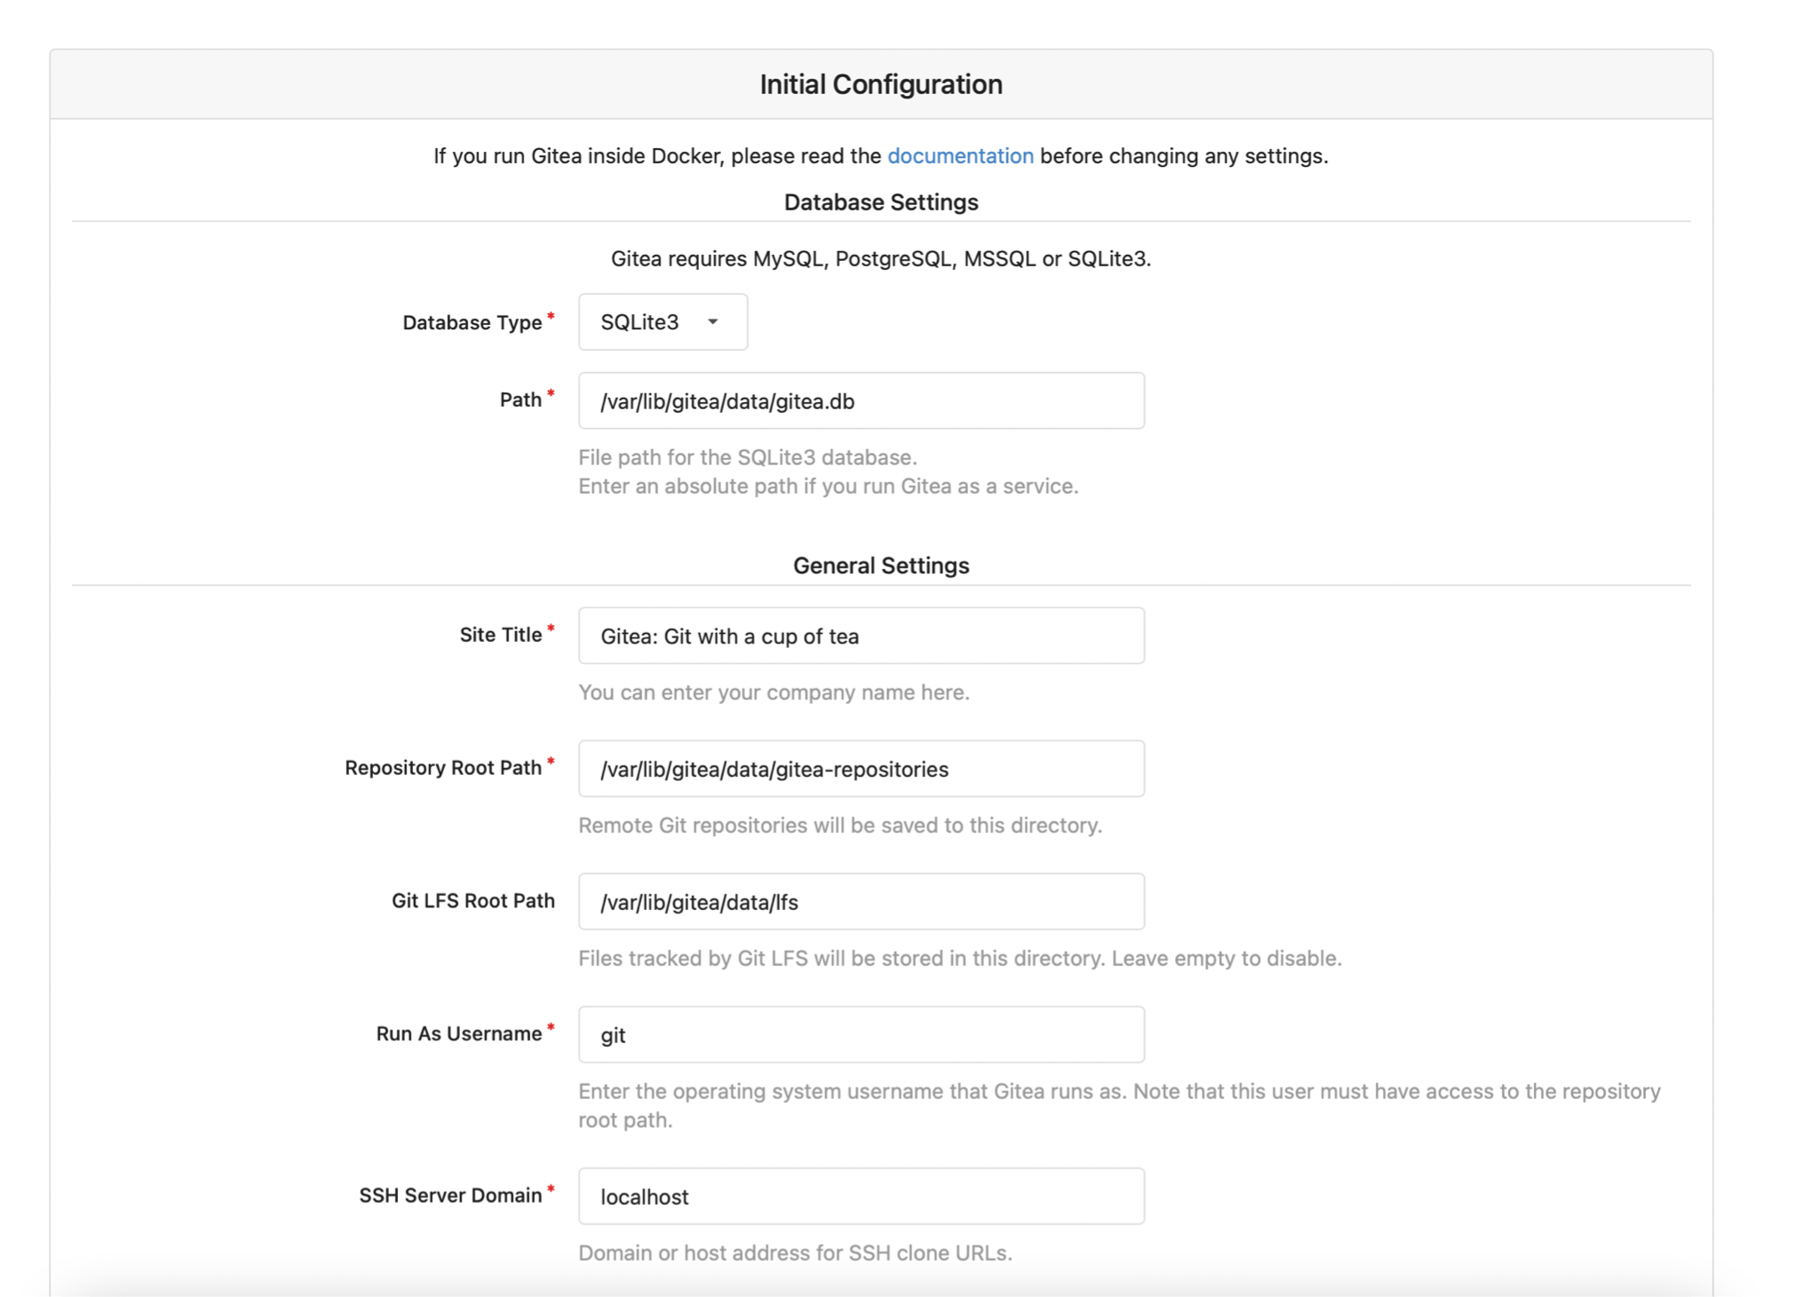This screenshot has width=1819, height=1297.
Task: Click 'Remote Git repositories will be saved' hint
Action: click(x=840, y=826)
